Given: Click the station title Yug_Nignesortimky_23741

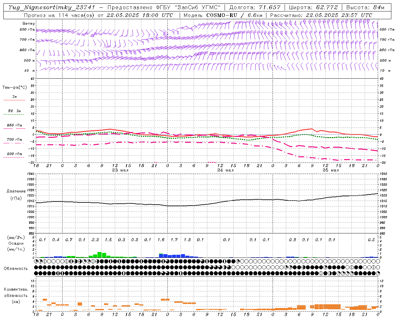Looking at the screenshot, I should tap(51, 7).
